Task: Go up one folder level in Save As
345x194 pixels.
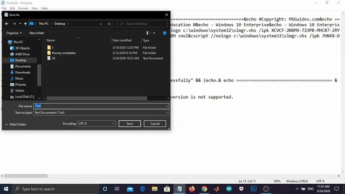Action: [25, 24]
